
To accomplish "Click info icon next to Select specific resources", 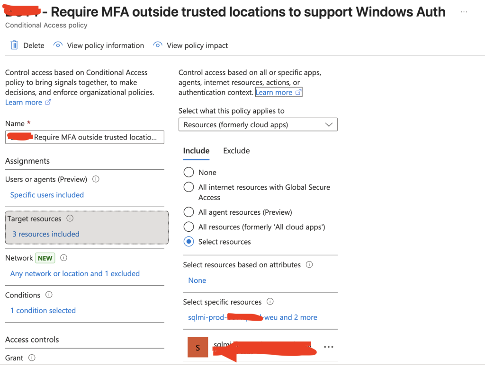I will click(270, 302).
